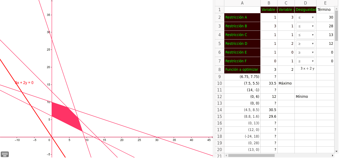This screenshot has width=339, height=158.
Task: Click the vertical scrollbar up arrow
Action: pos(337,8)
